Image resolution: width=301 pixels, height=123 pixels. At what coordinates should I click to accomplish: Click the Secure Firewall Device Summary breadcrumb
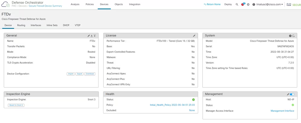tap(45, 6)
